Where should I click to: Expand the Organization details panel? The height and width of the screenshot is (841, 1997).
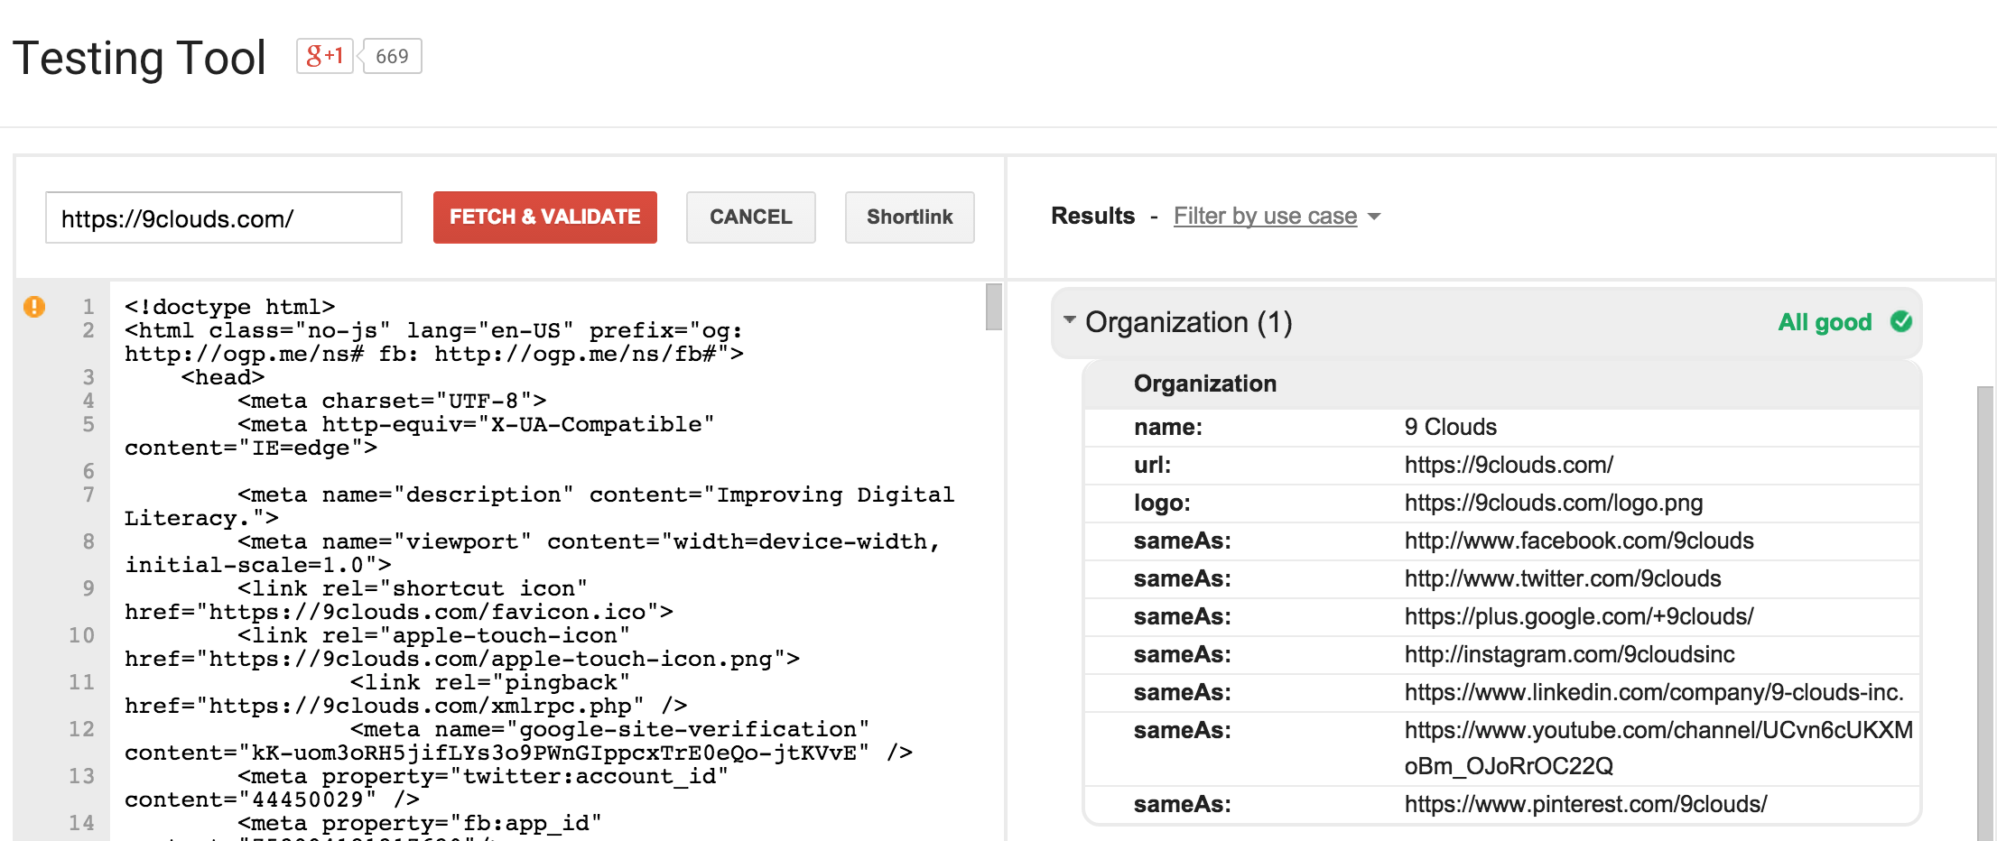coord(1204,383)
